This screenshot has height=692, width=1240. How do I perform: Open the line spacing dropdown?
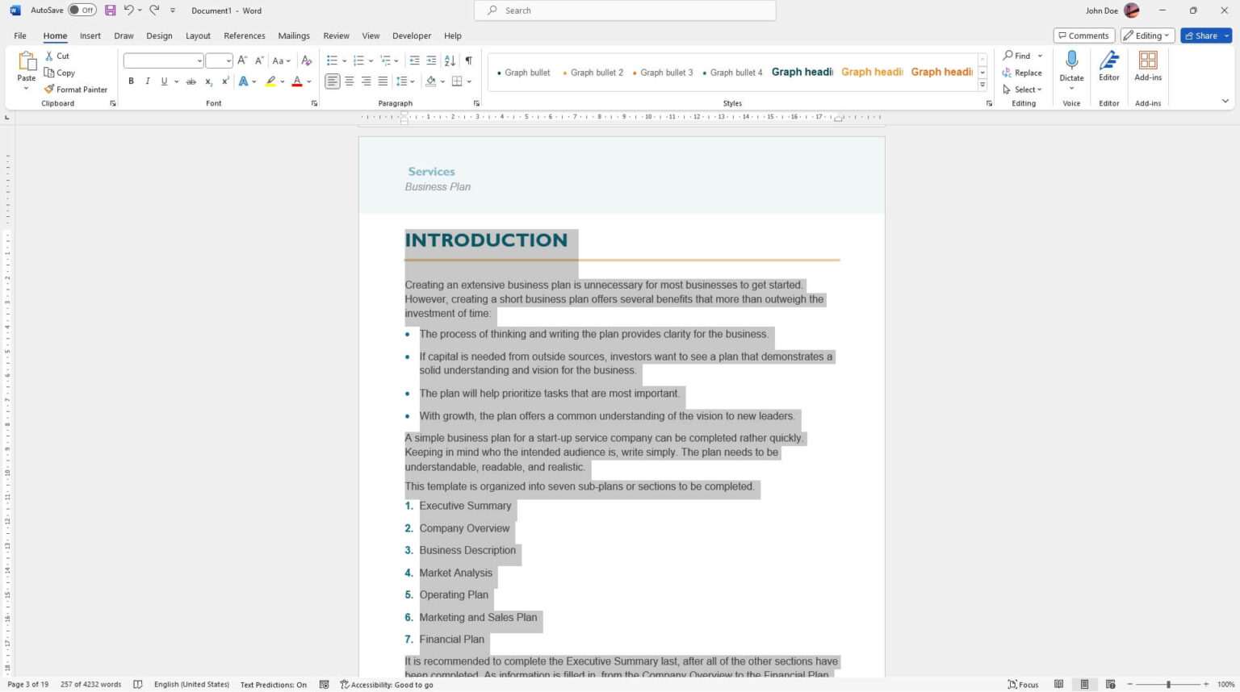tap(406, 81)
